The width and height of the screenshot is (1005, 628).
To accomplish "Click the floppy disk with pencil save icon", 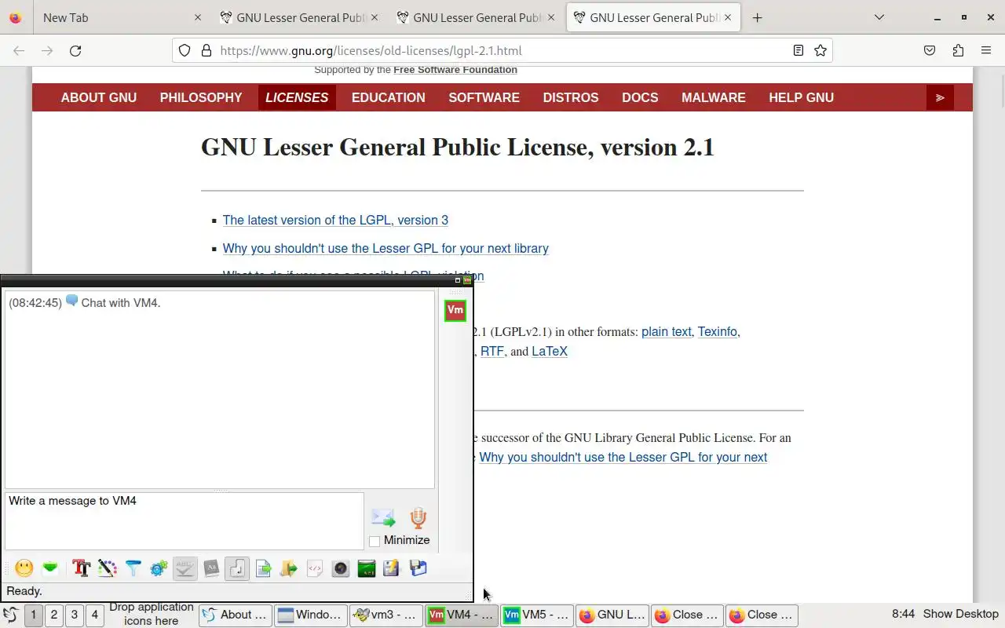I will tap(392, 568).
